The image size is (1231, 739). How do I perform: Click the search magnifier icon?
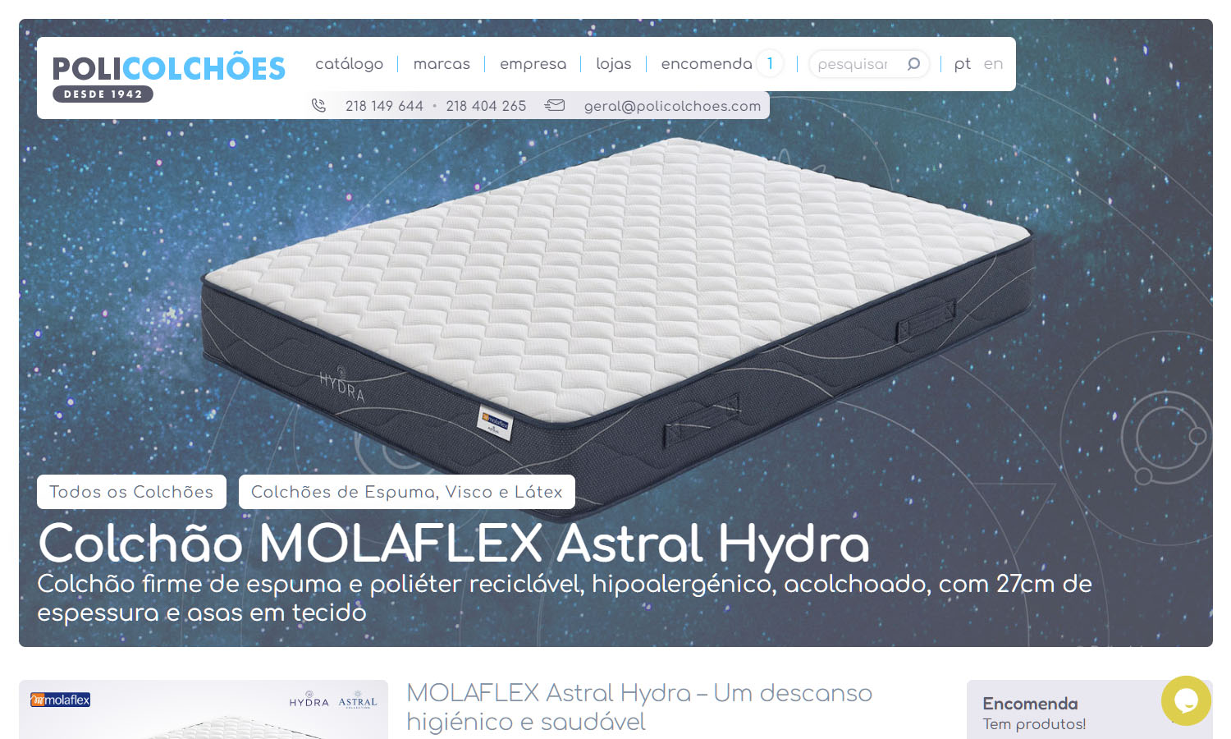click(913, 64)
